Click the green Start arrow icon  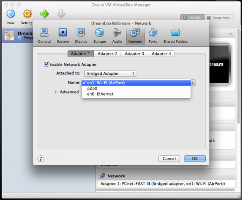pyautogui.click(x=44, y=14)
